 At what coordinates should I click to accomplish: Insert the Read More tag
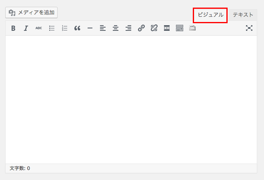coord(167,28)
